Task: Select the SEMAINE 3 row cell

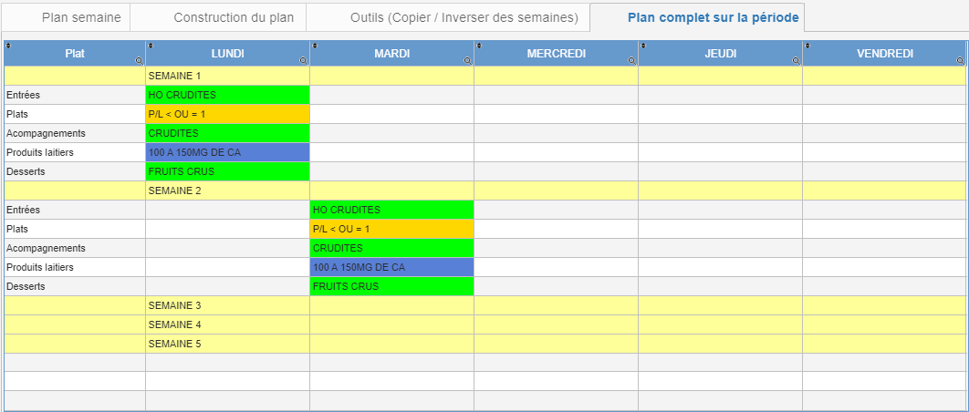Action: coord(227,305)
